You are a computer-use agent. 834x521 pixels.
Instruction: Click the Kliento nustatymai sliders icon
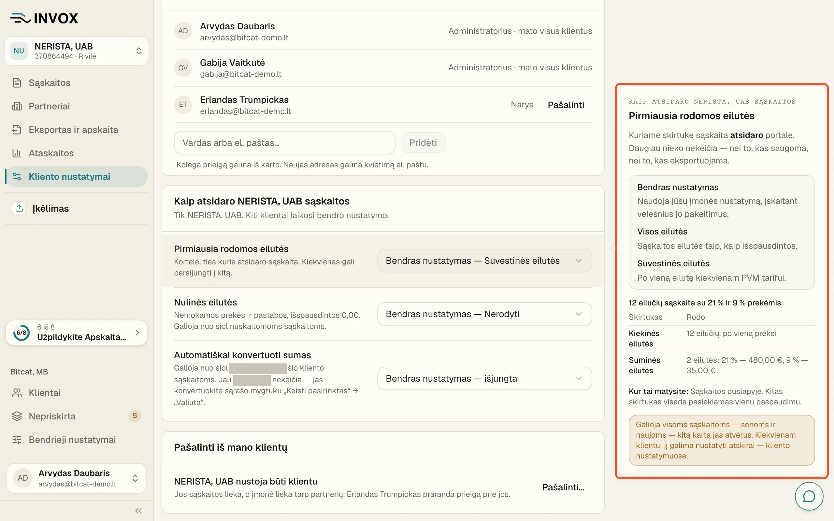[17, 176]
